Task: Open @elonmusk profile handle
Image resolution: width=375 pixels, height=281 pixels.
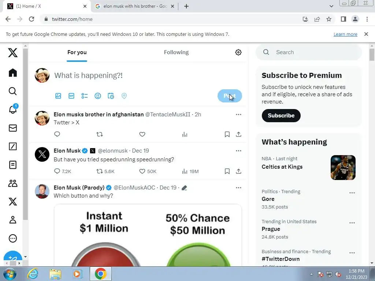Action: pos(113,151)
